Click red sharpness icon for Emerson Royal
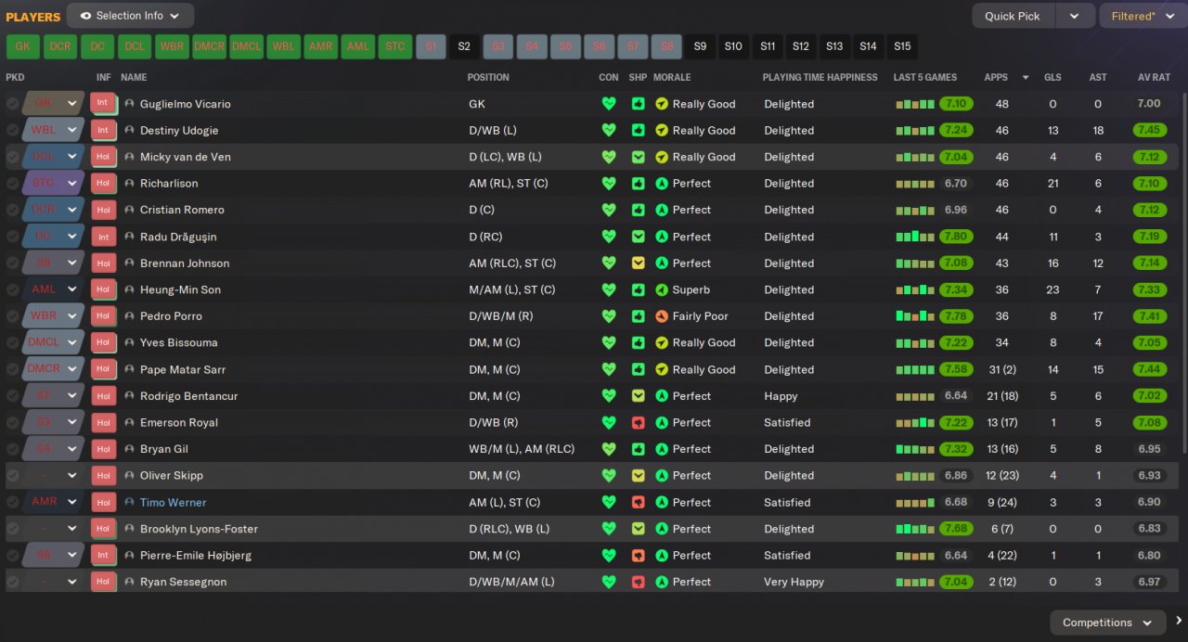 coord(639,422)
